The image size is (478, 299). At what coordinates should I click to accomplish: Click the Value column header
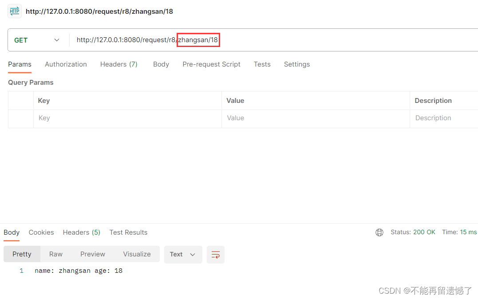point(235,101)
